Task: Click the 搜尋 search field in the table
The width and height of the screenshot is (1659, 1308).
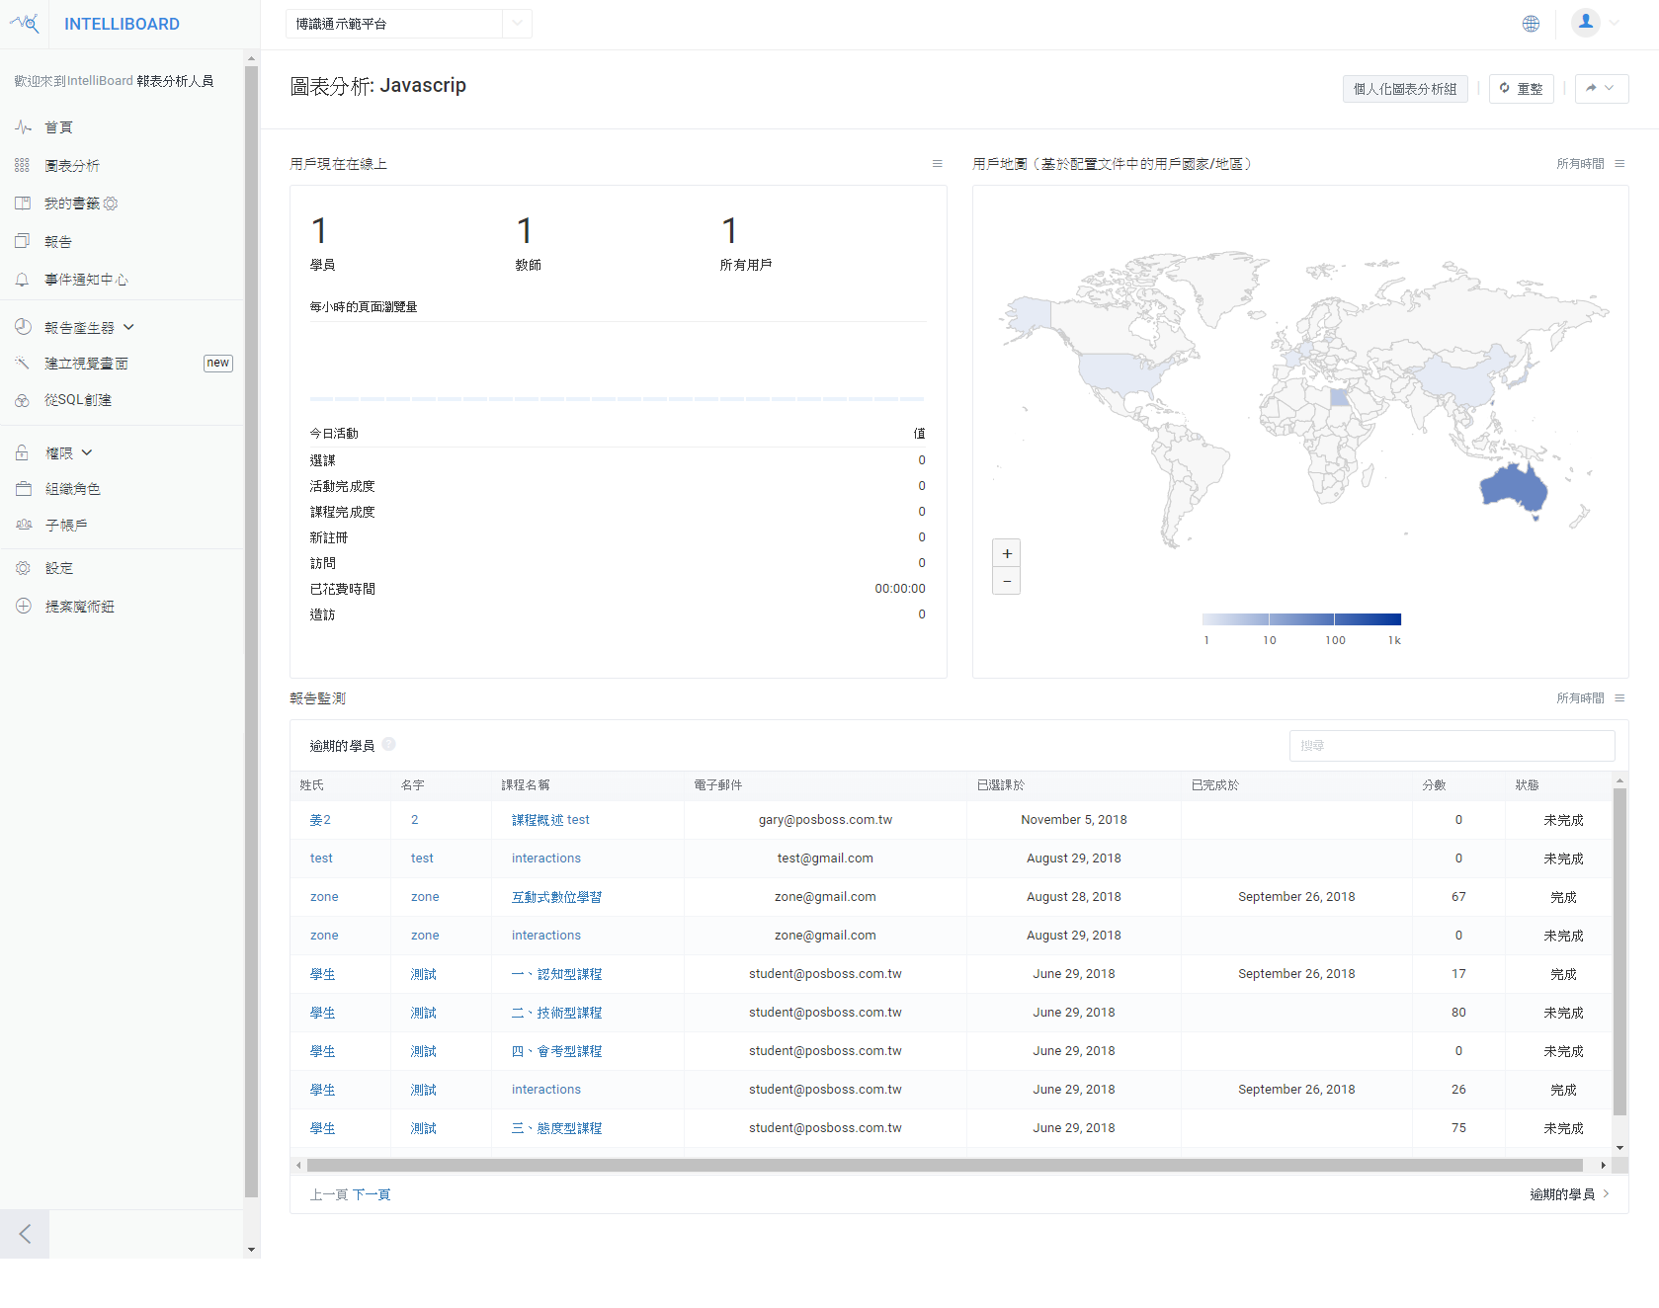Action: point(1451,746)
